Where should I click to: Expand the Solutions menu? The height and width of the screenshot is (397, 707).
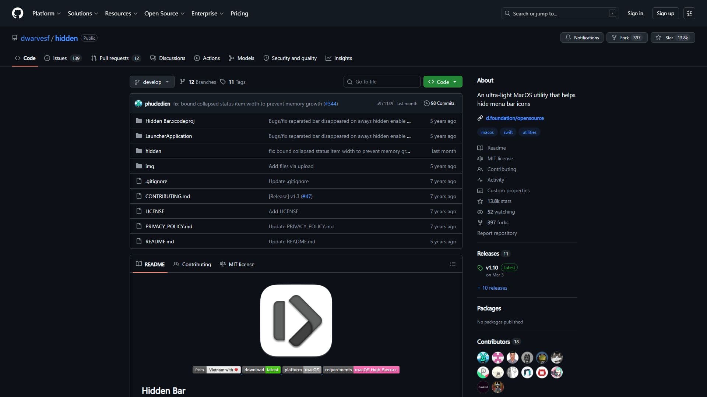point(83,13)
